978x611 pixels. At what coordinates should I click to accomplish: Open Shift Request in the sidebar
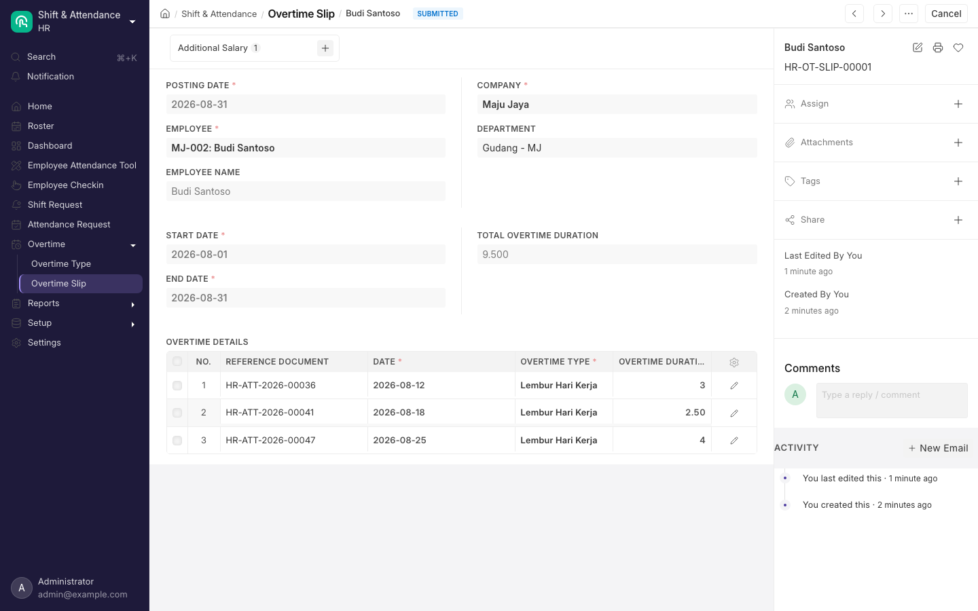coord(75,205)
